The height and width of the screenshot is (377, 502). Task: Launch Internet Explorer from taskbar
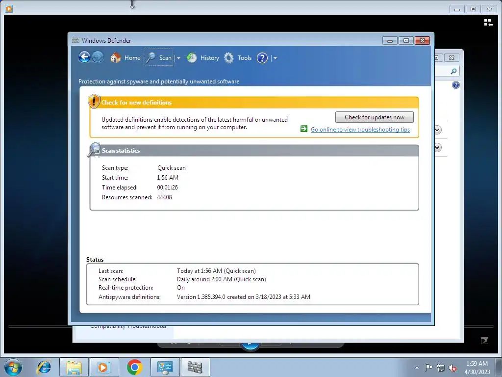click(44, 367)
